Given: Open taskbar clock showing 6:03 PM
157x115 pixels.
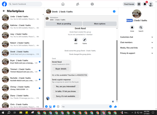Looking at the screenshot, I should point(147,112).
